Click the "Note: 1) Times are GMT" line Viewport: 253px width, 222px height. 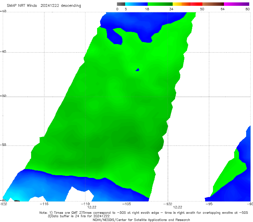(144, 213)
